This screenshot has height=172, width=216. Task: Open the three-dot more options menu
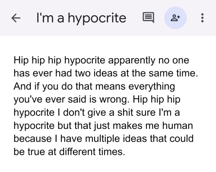tap(202, 18)
